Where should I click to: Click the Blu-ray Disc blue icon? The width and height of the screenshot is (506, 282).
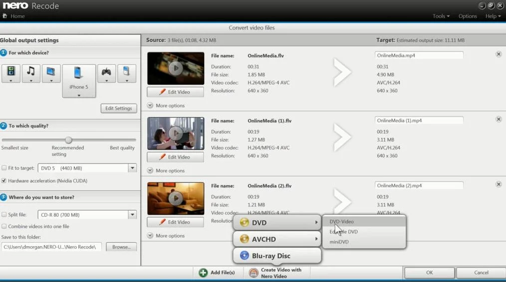(x=245, y=256)
